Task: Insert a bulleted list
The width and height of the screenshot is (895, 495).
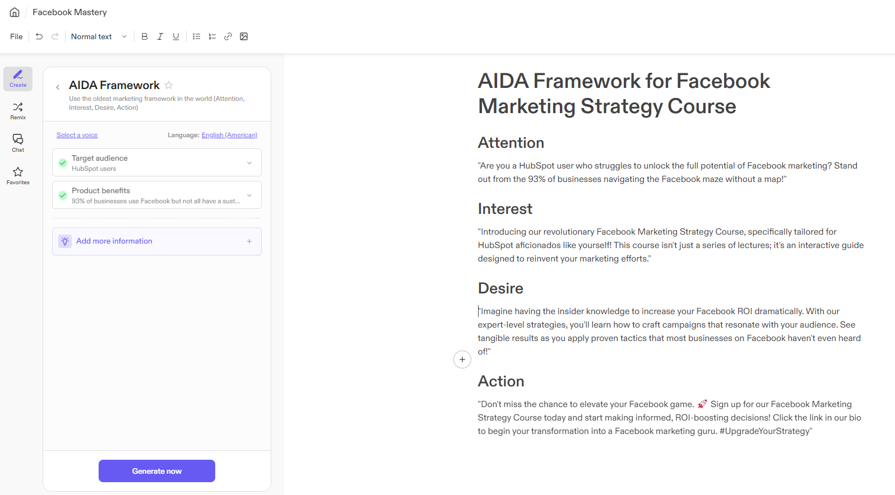Action: coord(197,36)
